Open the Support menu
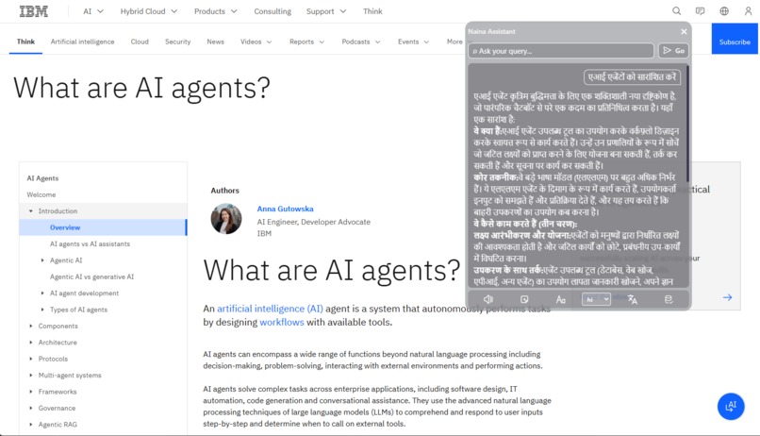Screen dimensions: 760x436 click(325, 11)
